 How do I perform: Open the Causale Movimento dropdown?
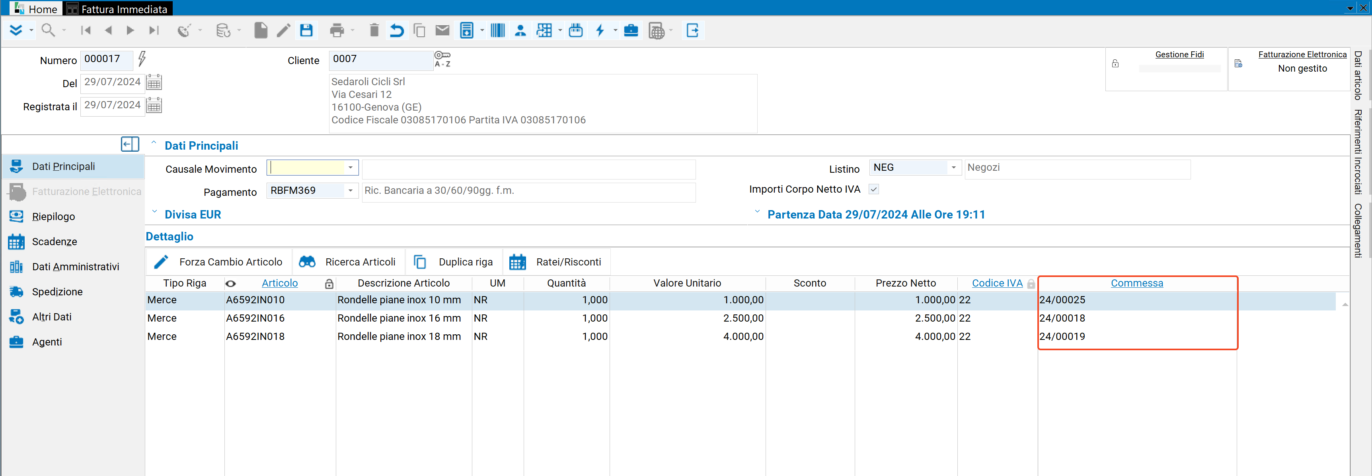[x=351, y=168]
